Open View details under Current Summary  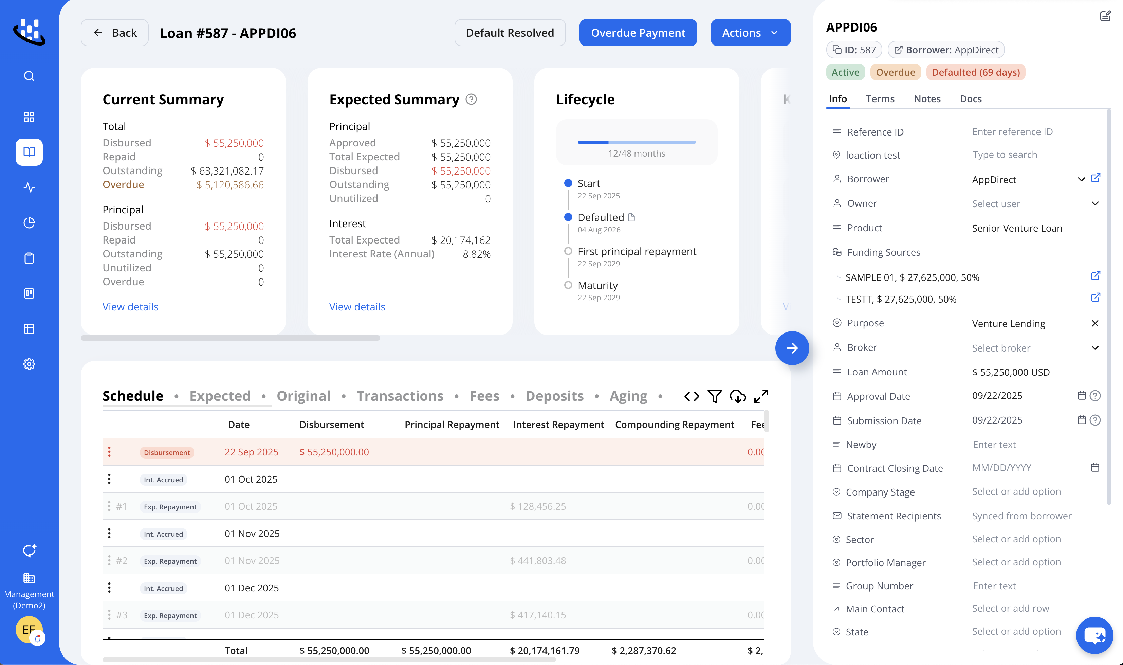[x=130, y=306]
